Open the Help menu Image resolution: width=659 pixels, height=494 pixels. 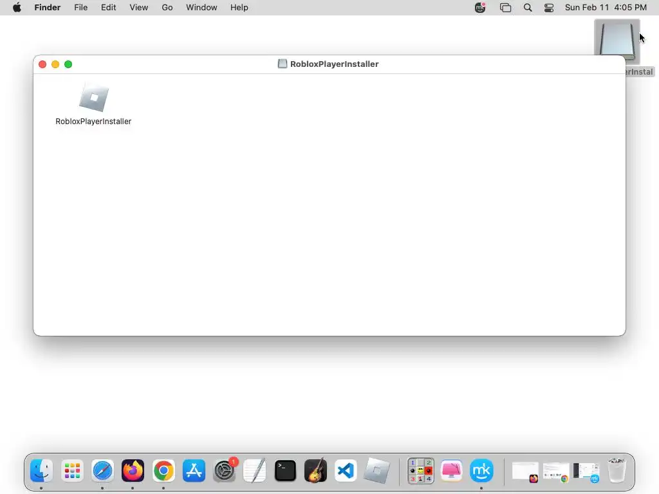click(x=239, y=8)
